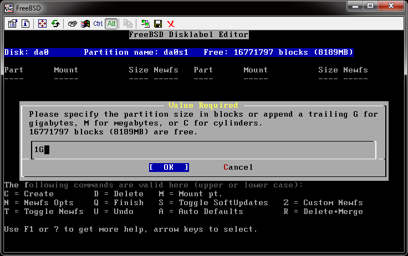Toggle the Ctrl key state
The image size is (408, 256).
[x=98, y=24]
